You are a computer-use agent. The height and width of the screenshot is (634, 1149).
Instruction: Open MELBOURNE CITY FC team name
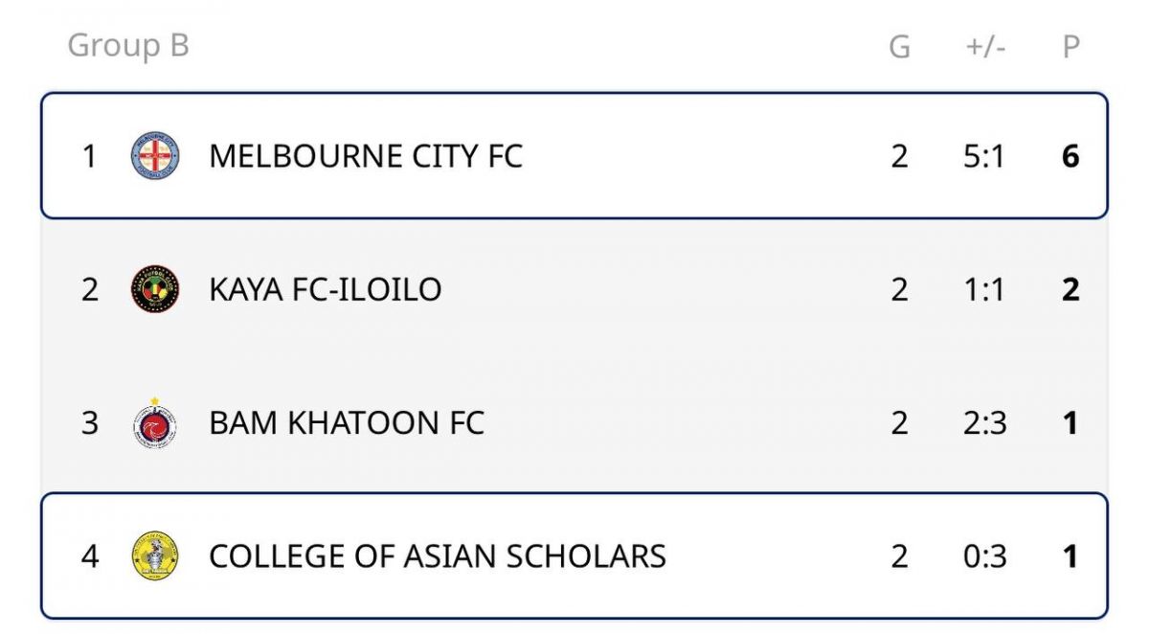tap(366, 155)
